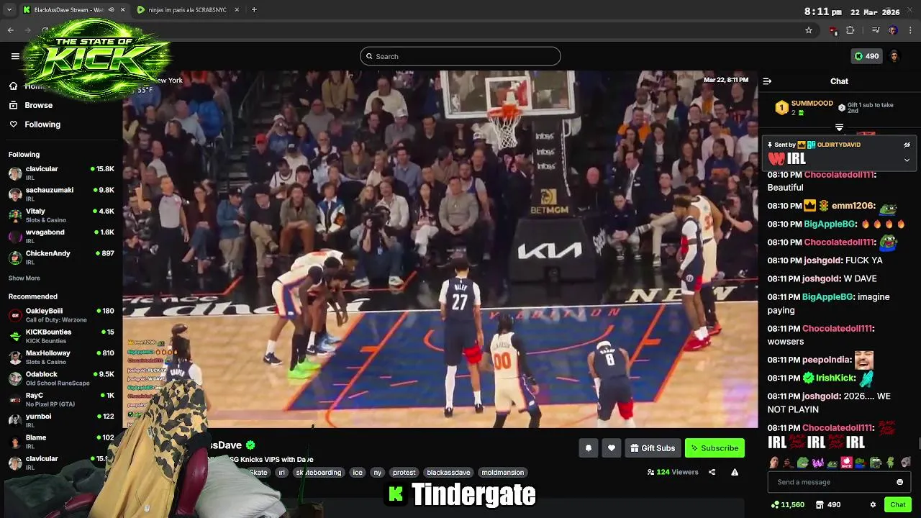This screenshot has width=921, height=518.
Task: Open sachauzumaki channel in sidebar
Action: pyautogui.click(x=61, y=194)
